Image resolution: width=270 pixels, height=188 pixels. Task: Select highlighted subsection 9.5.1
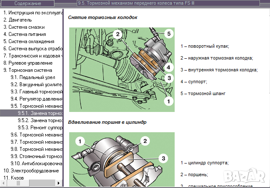[40, 113]
